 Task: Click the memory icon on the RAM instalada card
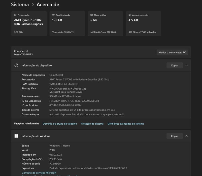pyautogui.click(x=53, y=15)
